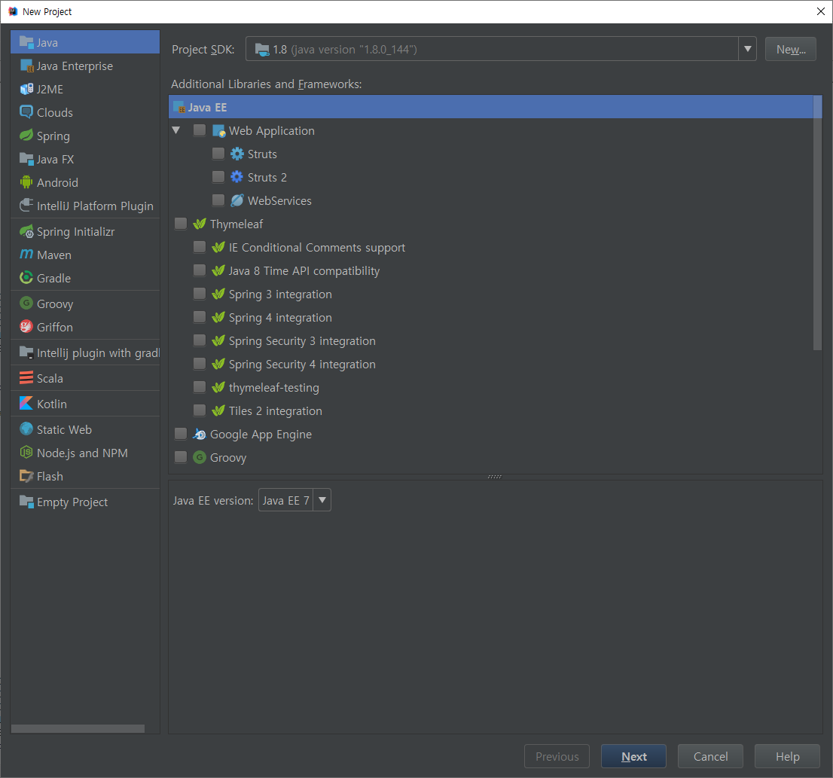Check the Struts framework checkbox
The image size is (833, 778).
[218, 154]
